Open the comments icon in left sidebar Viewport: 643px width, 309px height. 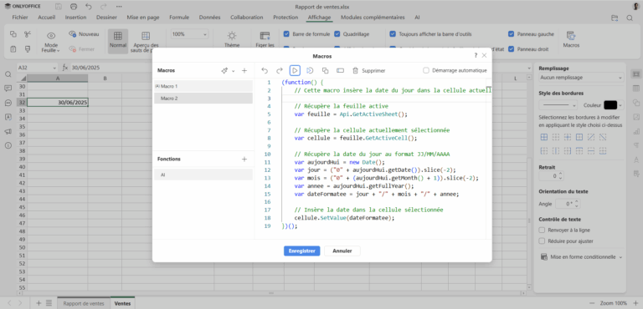(8, 89)
